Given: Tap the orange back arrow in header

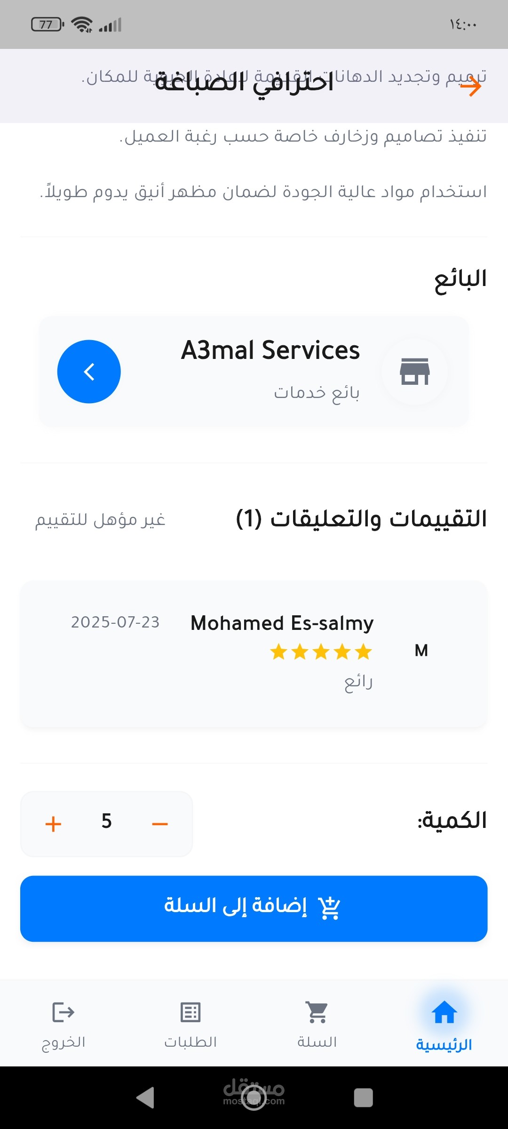Looking at the screenshot, I should tap(471, 87).
